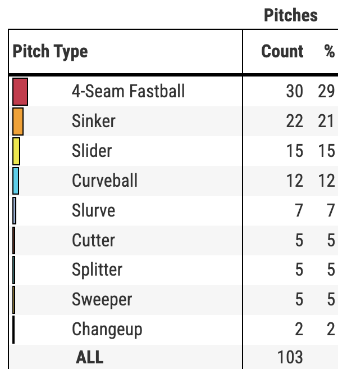Sort by the Pitch Type column header
This screenshot has height=369, width=338.
[x=51, y=52]
